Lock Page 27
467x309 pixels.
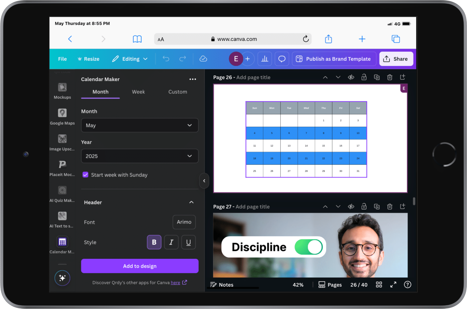364,206
